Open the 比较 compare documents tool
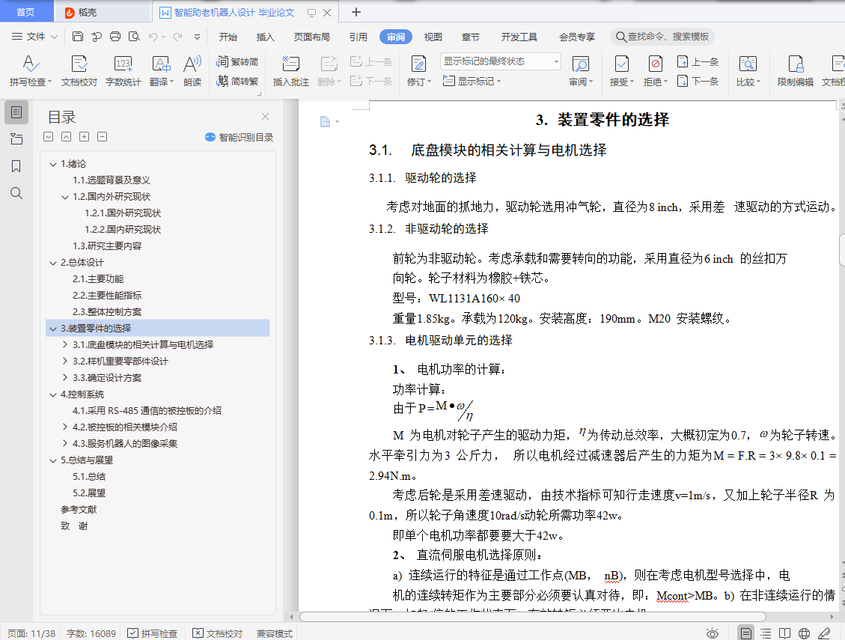 click(748, 70)
